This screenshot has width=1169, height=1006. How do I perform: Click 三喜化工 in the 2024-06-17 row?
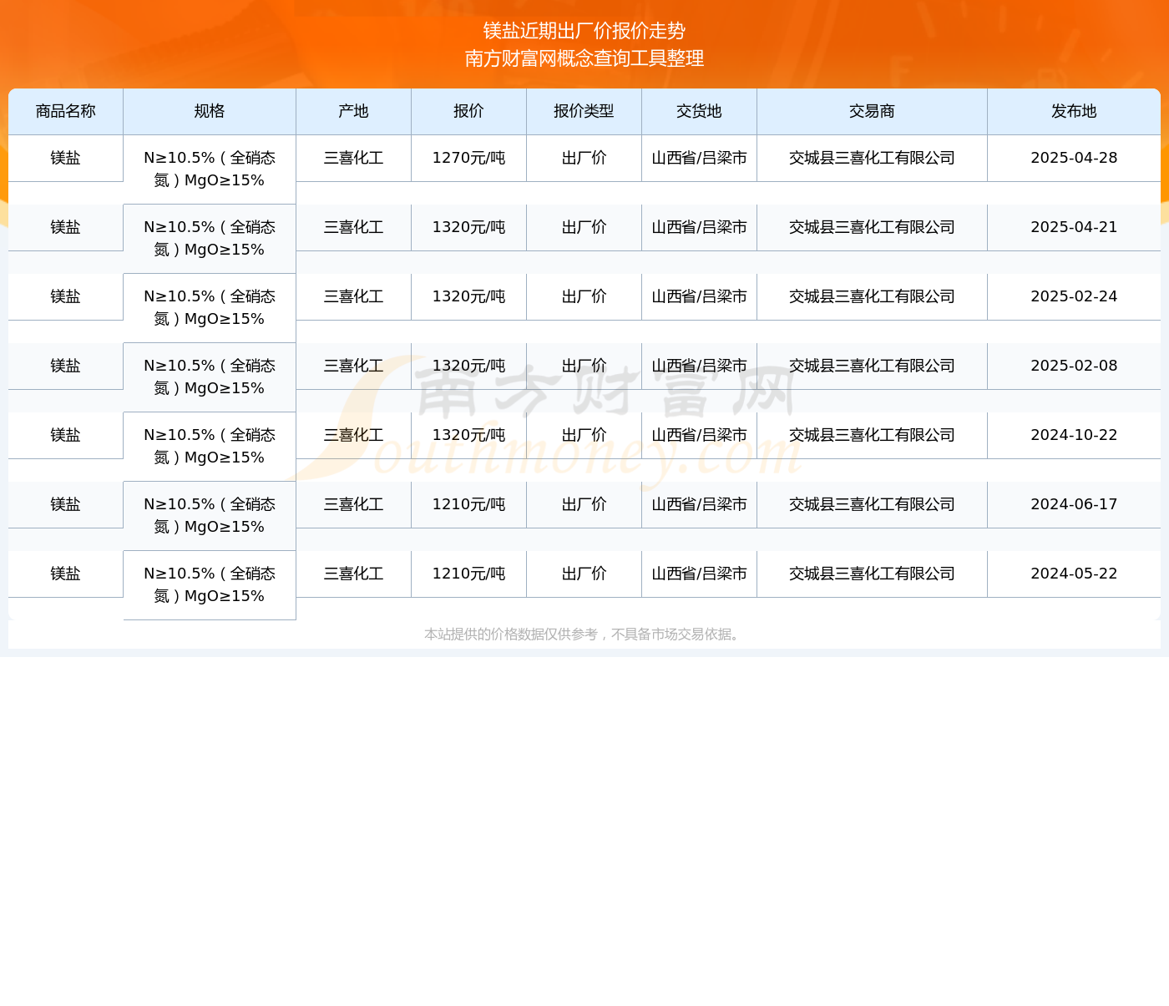click(x=354, y=504)
